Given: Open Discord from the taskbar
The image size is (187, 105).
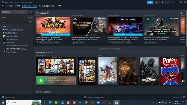Looking at the screenshot, I should coord(98,102).
